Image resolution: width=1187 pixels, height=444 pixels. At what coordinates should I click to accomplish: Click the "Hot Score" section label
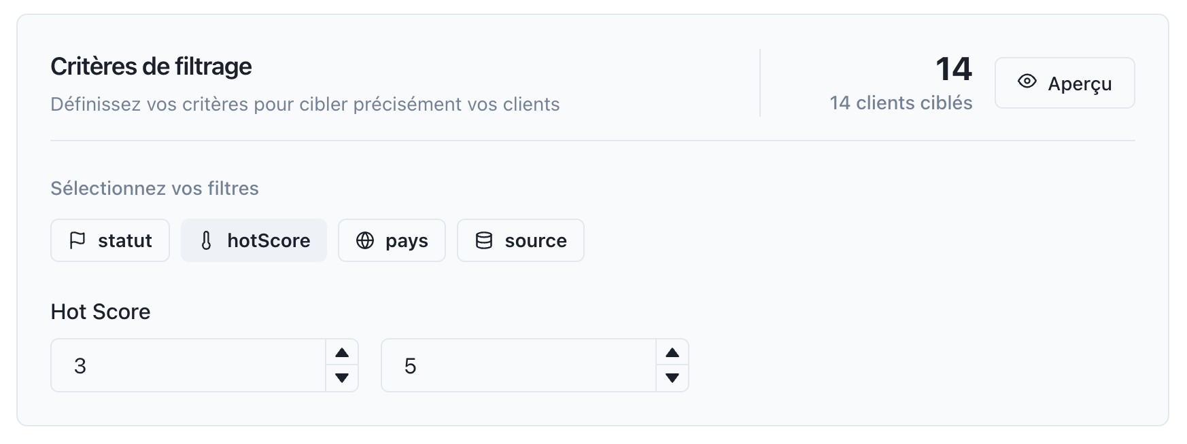pyautogui.click(x=101, y=312)
